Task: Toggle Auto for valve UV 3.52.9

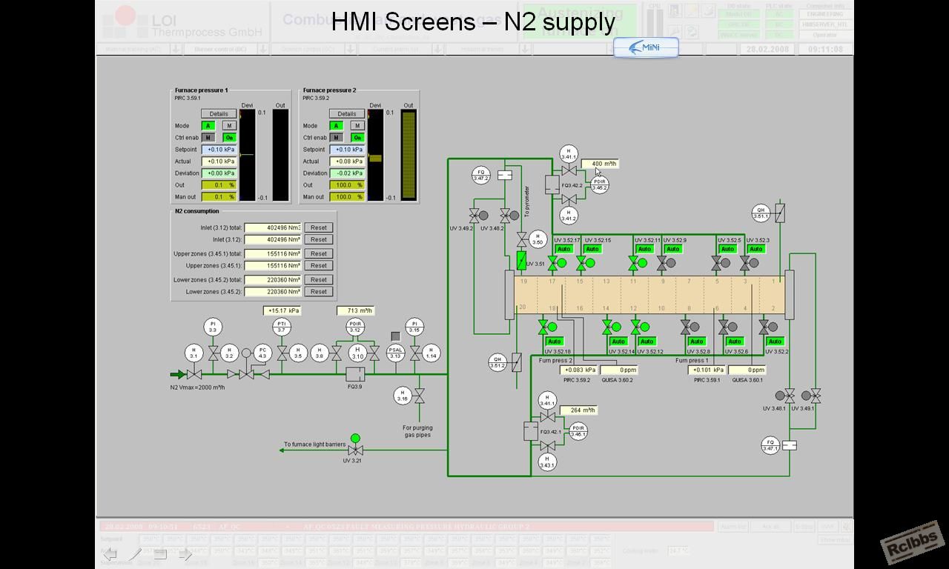Action: [672, 249]
